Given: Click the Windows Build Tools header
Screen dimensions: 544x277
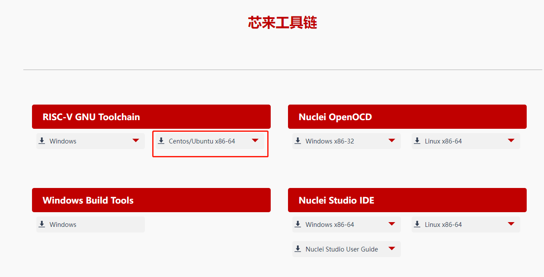Looking at the screenshot, I should [x=151, y=200].
